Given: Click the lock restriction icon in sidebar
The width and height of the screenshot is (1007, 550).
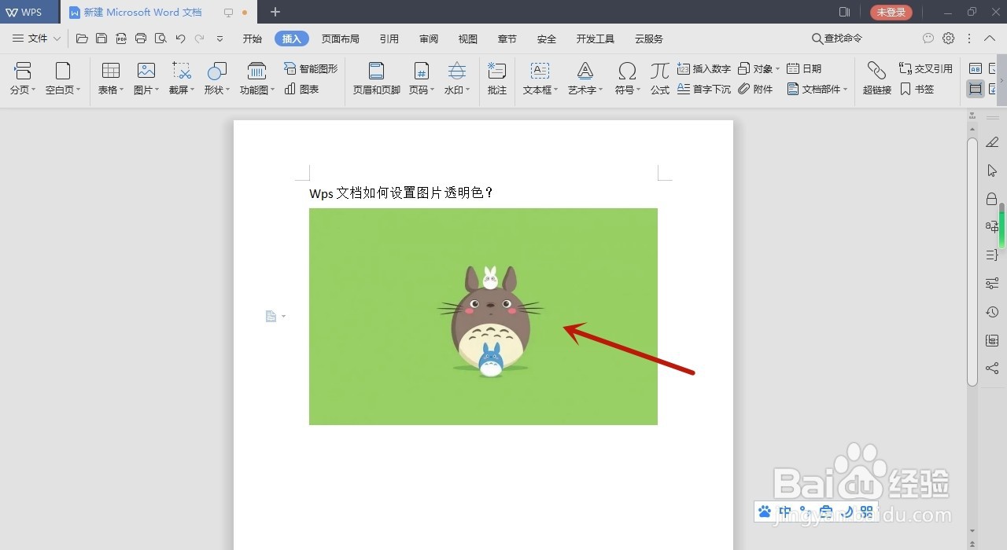Looking at the screenshot, I should (x=992, y=199).
